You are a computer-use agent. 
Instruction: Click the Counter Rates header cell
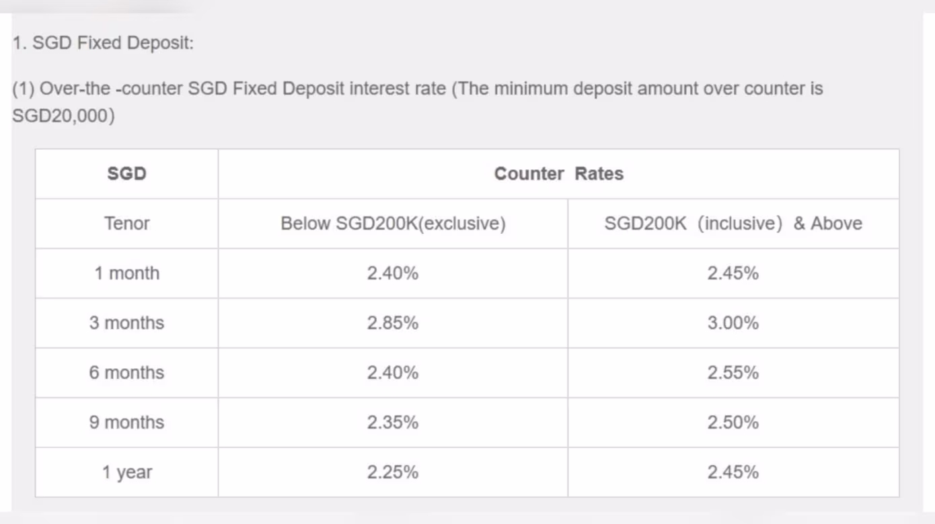558,174
